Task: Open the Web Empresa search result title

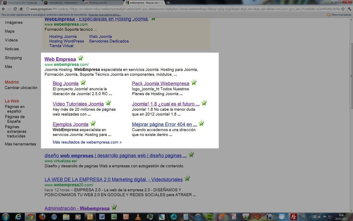Action: (x=60, y=59)
